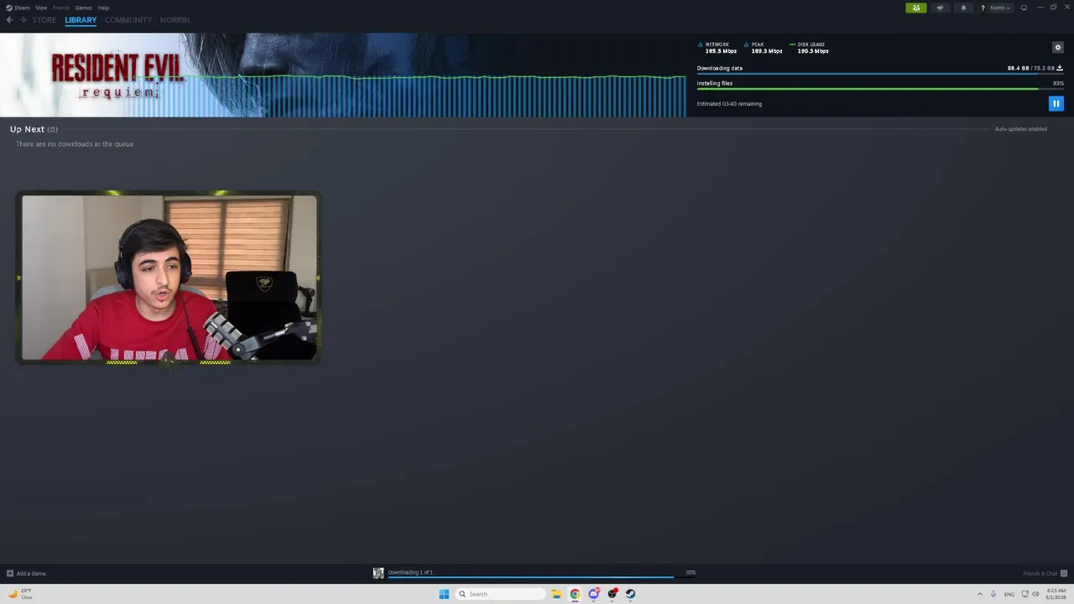Open the weather widget on taskbar
This screenshot has width=1074, height=604.
click(x=20, y=594)
